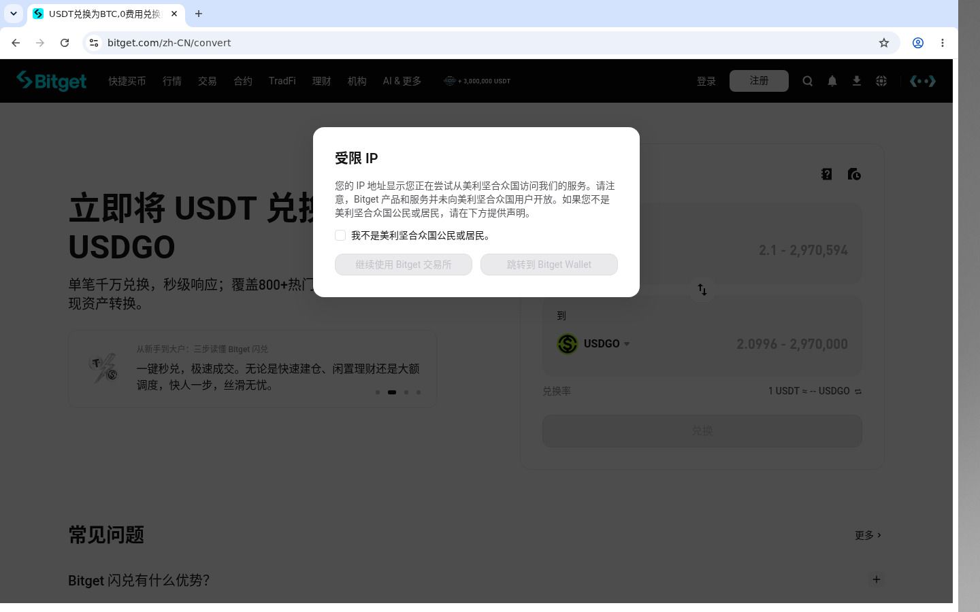The width and height of the screenshot is (980, 612).
Task: Open the 合约 menu
Action: click(x=243, y=81)
